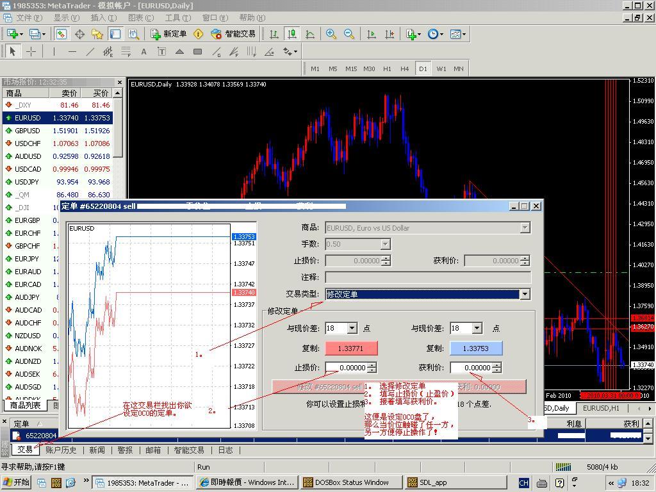The image size is (656, 492).
Task: Toggle the Market Watch panel icon
Action: pyautogui.click(x=61, y=34)
